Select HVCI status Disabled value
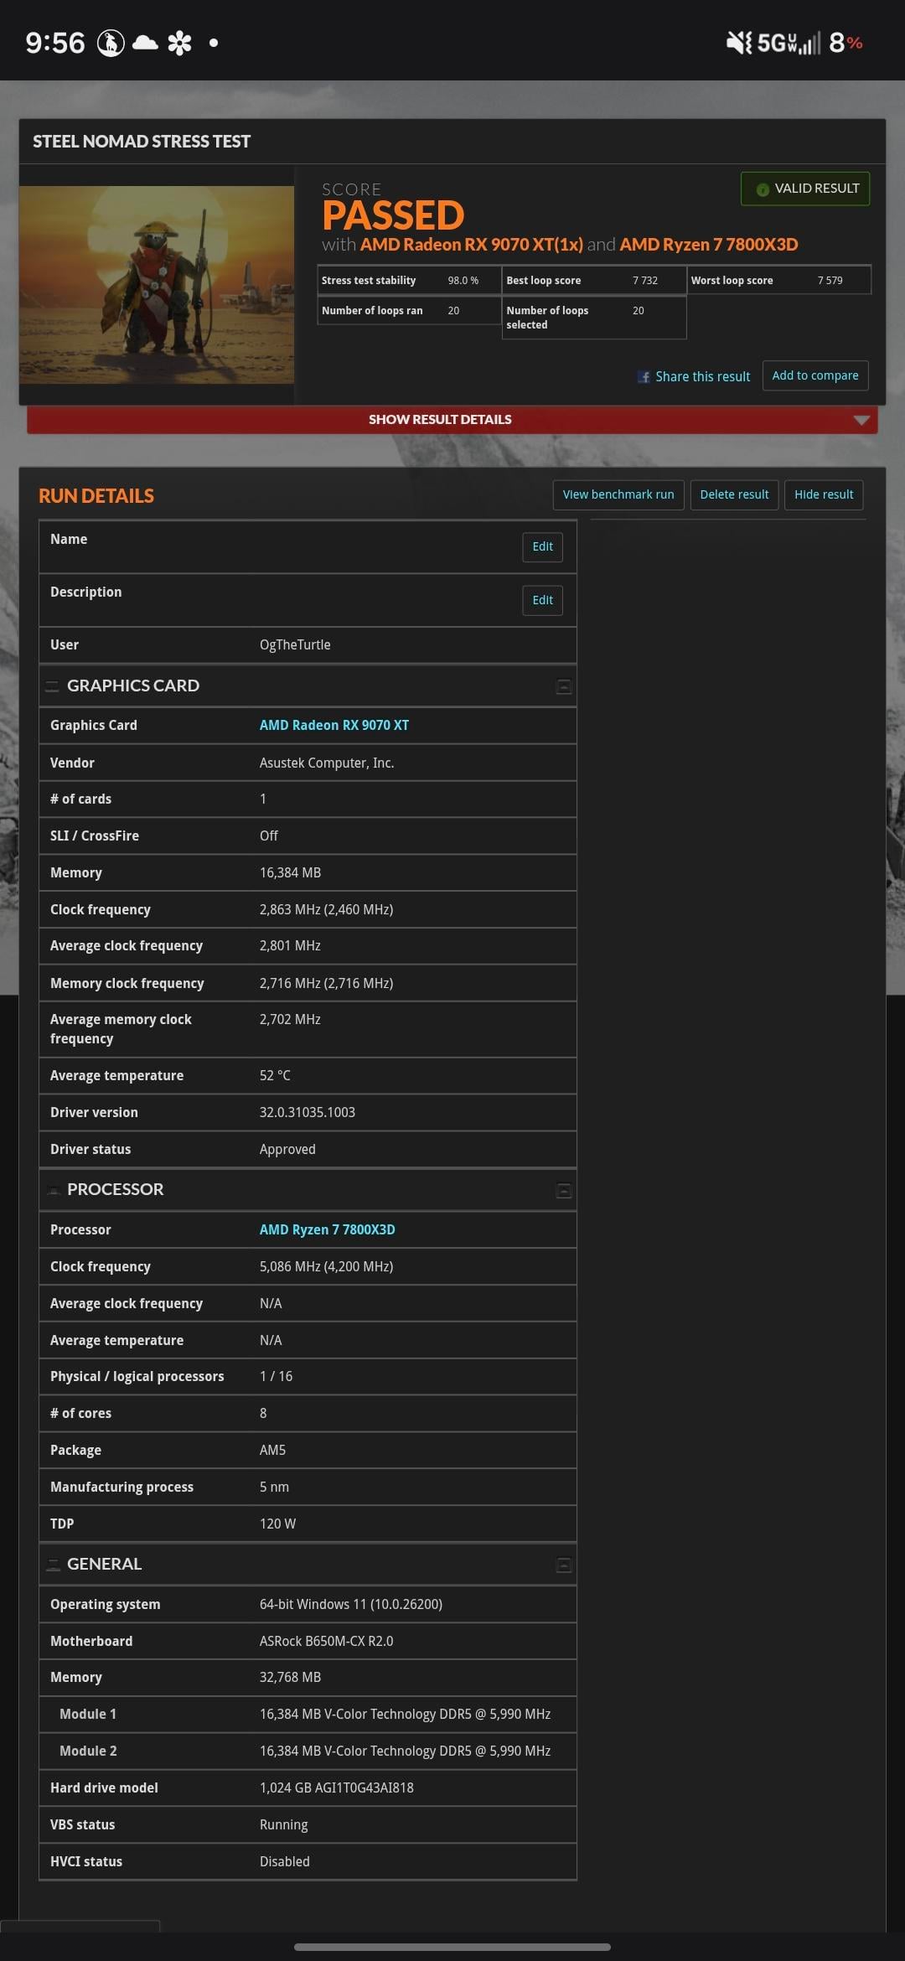This screenshot has height=1961, width=905. [285, 1861]
